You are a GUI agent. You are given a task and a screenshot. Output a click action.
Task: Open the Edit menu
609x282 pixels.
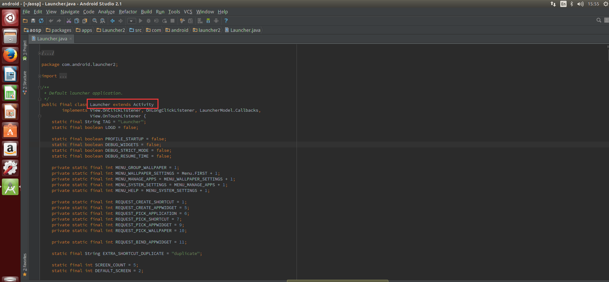click(x=38, y=12)
